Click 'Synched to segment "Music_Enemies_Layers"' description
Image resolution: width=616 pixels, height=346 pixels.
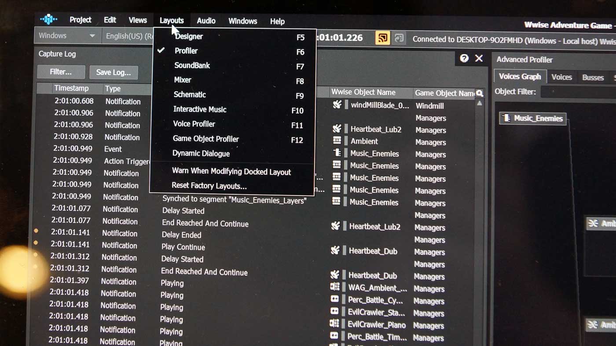(234, 200)
